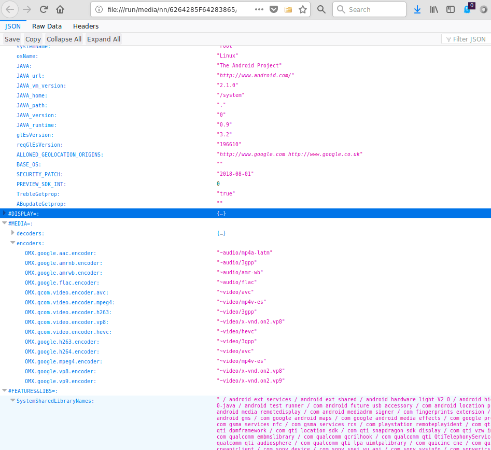491x450 pixels.
Task: Click the "196610" reqGlEsVersion value
Action: [x=229, y=144]
